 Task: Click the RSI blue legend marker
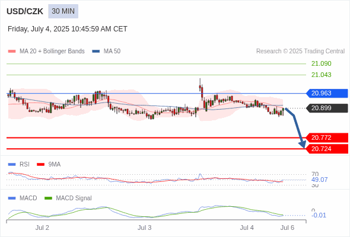[x=12, y=164]
